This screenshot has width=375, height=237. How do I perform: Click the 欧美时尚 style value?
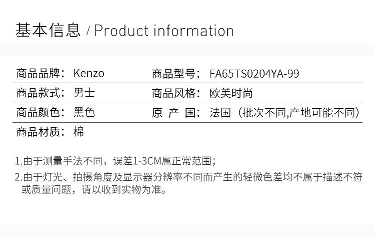(x=231, y=93)
